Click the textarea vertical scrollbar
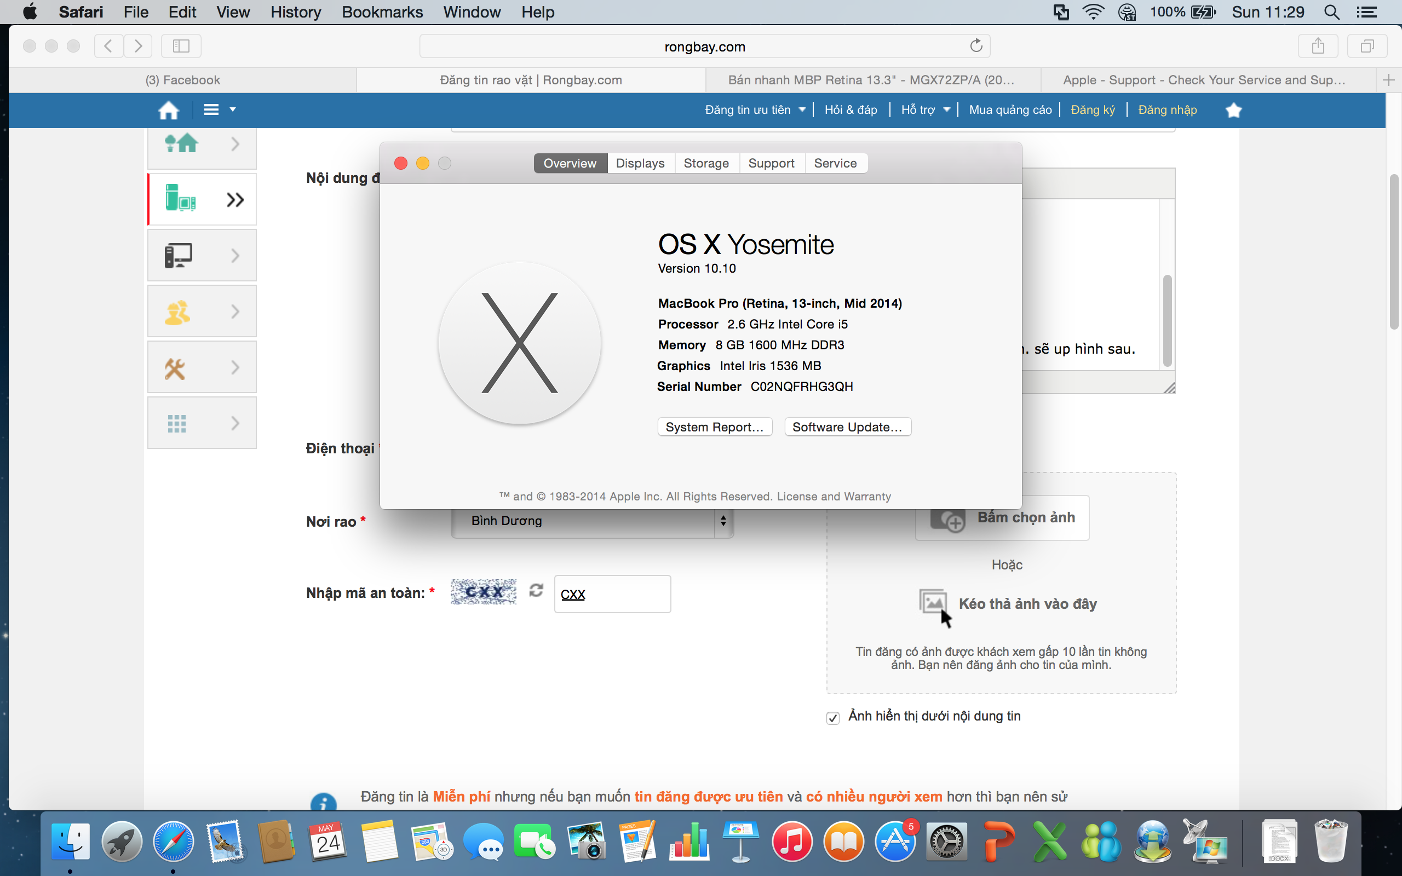This screenshot has height=876, width=1402. click(1168, 320)
